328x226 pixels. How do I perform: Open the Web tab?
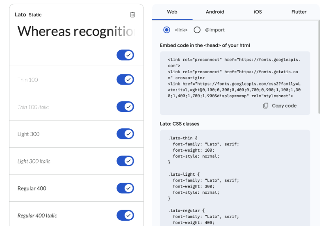click(x=172, y=12)
